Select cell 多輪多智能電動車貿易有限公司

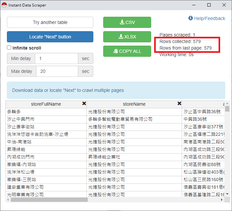[x=134, y=119]
